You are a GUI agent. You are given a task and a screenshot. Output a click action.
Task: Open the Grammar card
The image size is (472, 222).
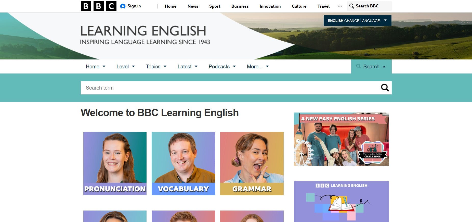(x=252, y=164)
